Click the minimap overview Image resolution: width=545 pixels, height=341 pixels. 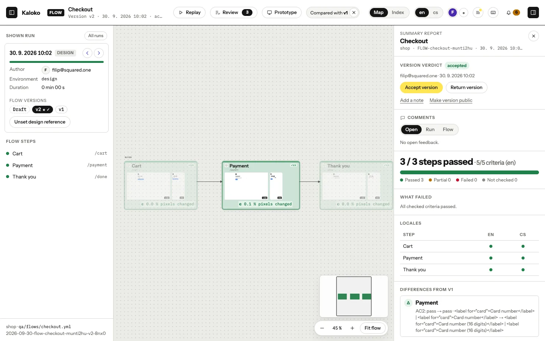[x=354, y=296]
